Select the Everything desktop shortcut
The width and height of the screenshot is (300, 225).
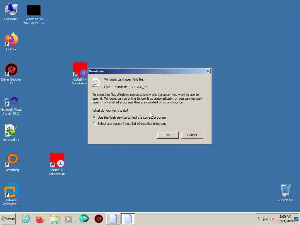[x=11, y=162]
